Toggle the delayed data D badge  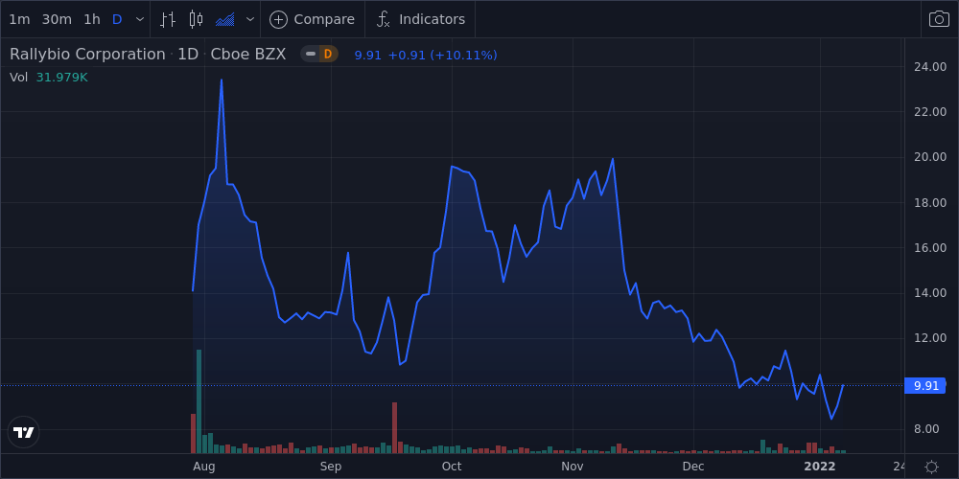(x=328, y=55)
